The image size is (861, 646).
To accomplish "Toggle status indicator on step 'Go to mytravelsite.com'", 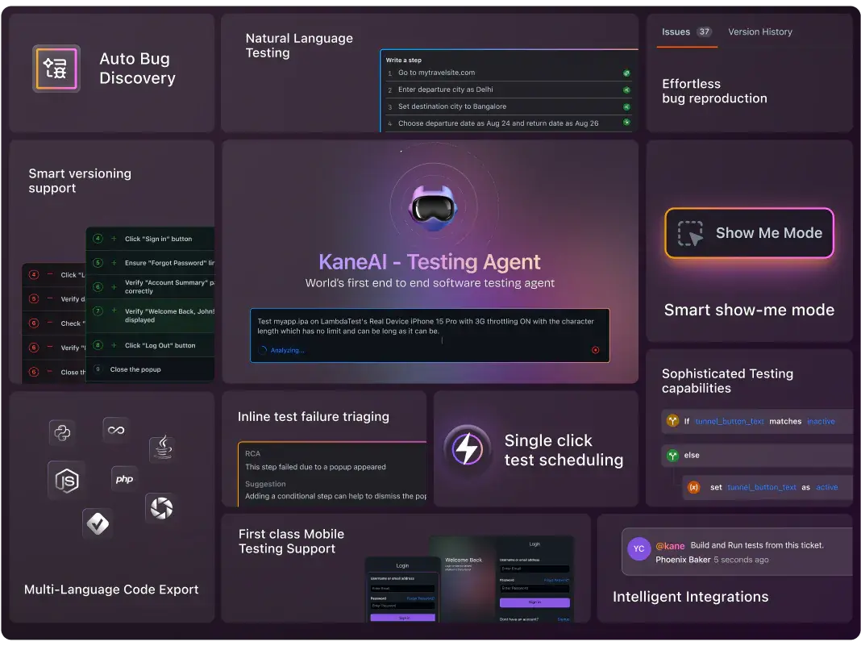I will (626, 73).
